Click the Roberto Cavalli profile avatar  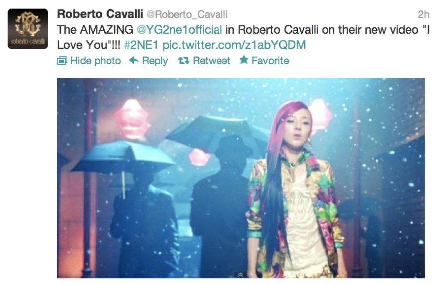[x=28, y=29]
